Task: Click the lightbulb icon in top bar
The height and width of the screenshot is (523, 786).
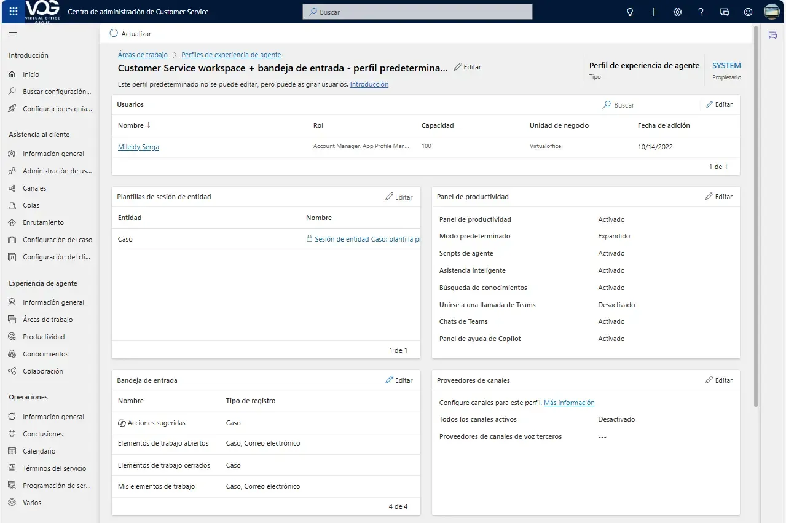Action: tap(629, 12)
